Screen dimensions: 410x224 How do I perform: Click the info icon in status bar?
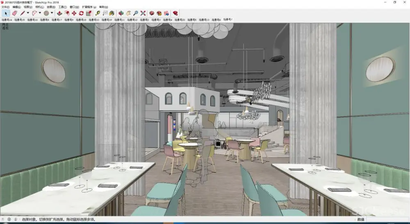pyautogui.click(x=9, y=219)
